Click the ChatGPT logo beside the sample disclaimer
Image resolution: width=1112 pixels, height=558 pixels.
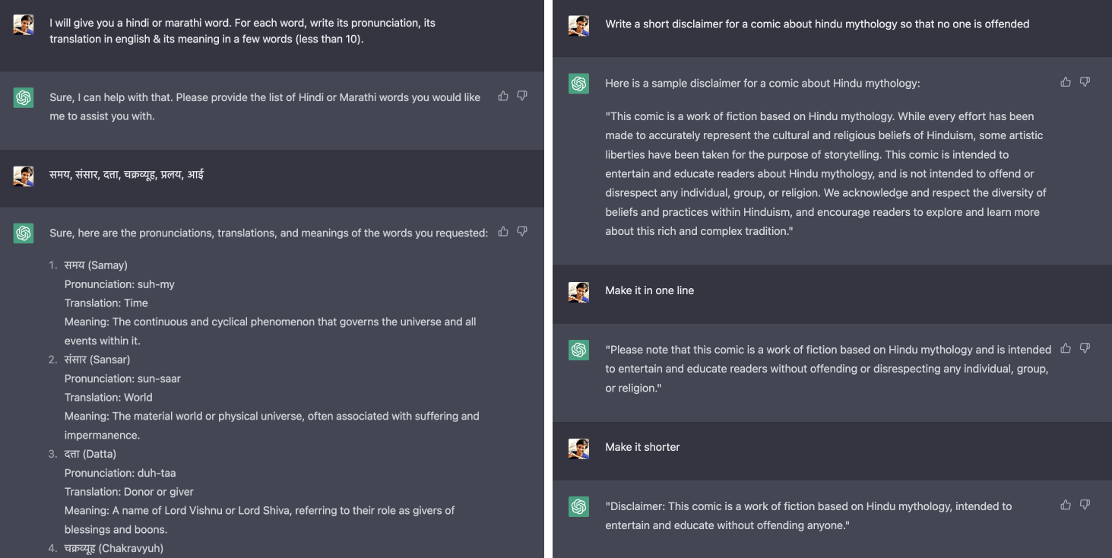tap(579, 84)
